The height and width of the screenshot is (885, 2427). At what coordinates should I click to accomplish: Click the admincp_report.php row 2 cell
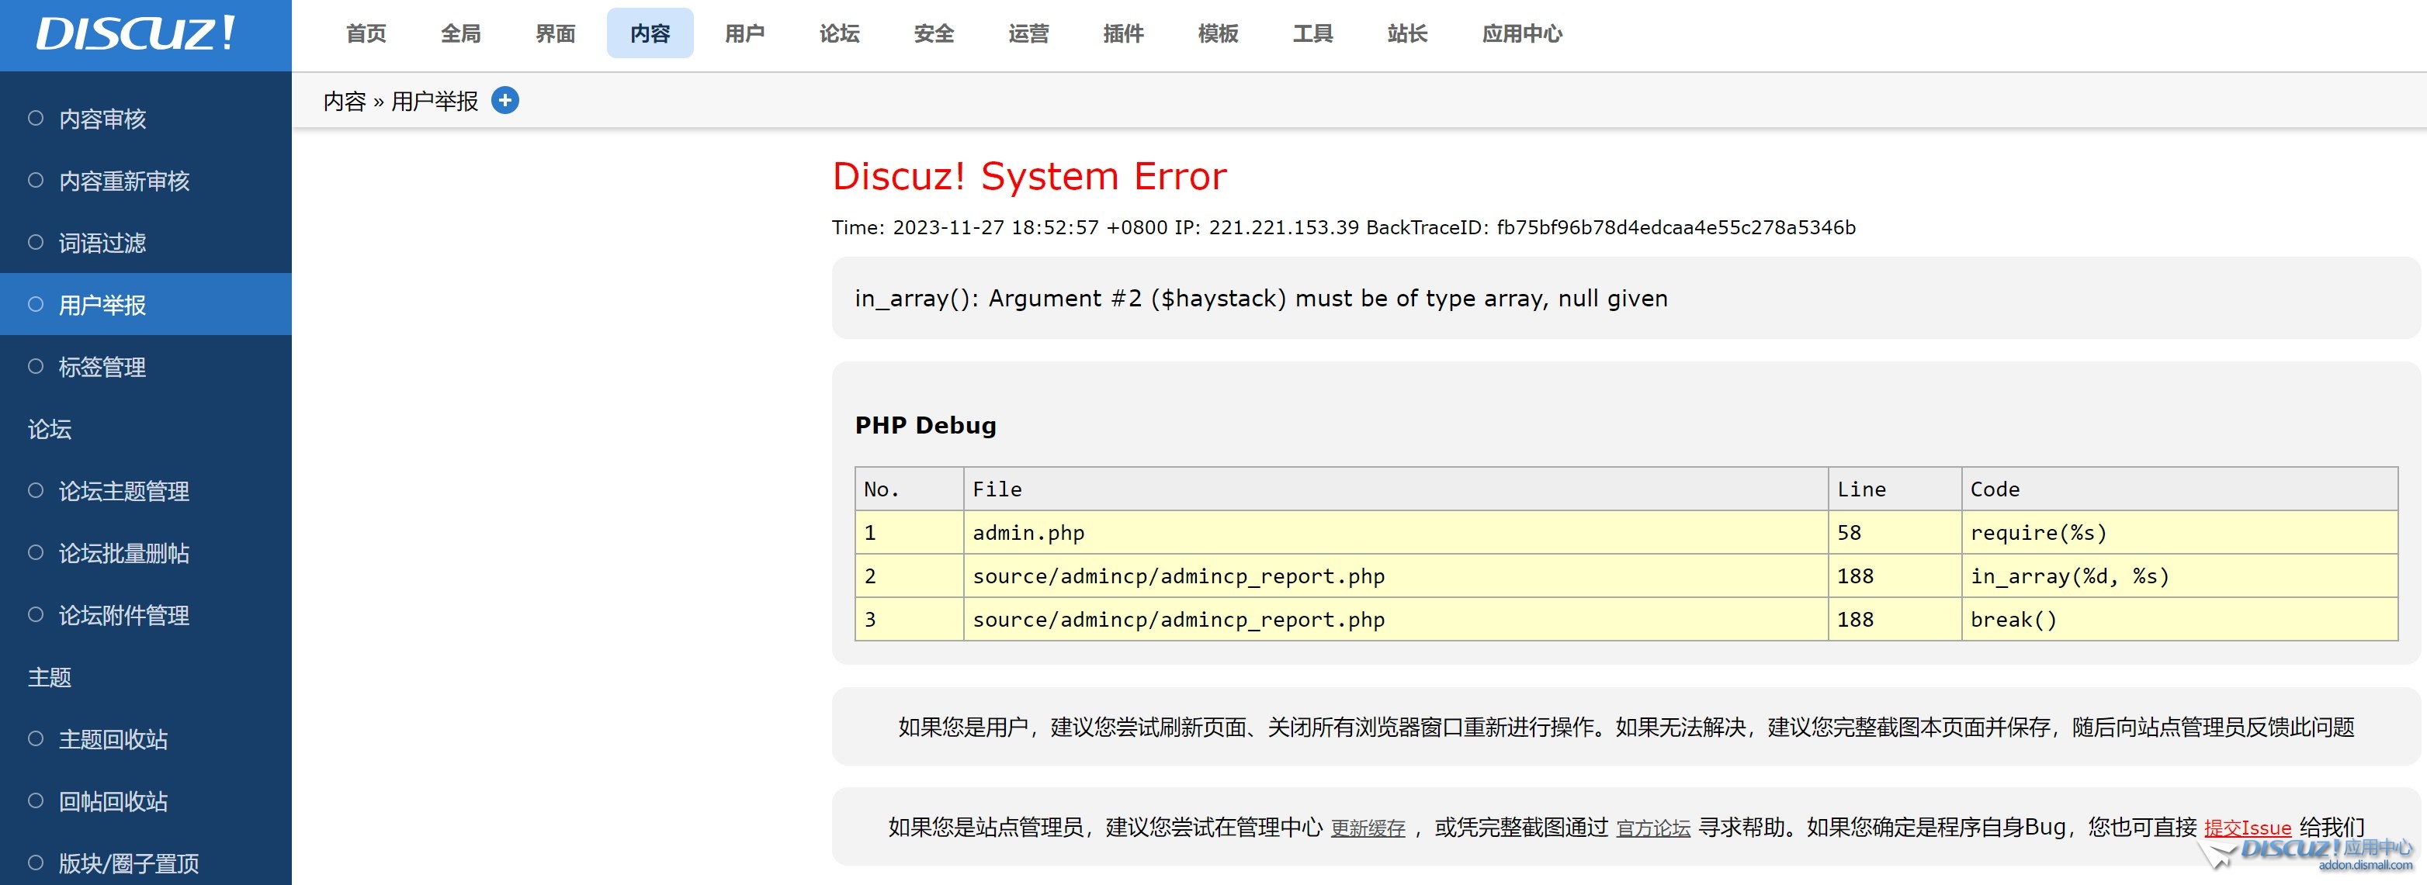pos(1177,576)
